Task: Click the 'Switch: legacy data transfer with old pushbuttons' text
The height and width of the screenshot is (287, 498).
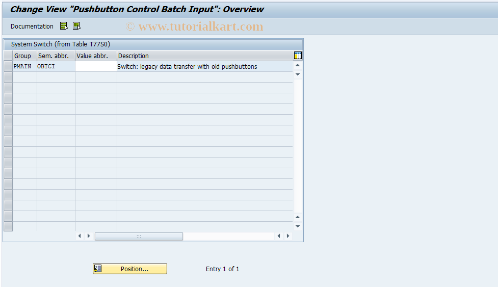Action: 187,67
